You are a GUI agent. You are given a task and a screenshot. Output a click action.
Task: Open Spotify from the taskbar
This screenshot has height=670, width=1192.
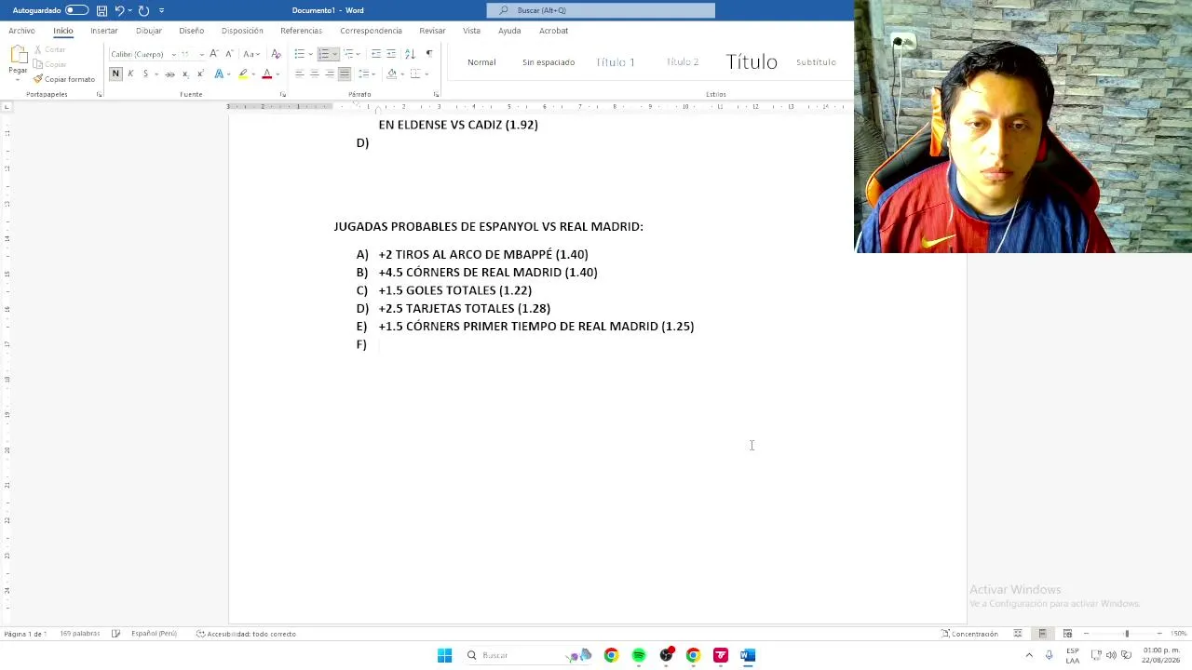click(x=639, y=655)
